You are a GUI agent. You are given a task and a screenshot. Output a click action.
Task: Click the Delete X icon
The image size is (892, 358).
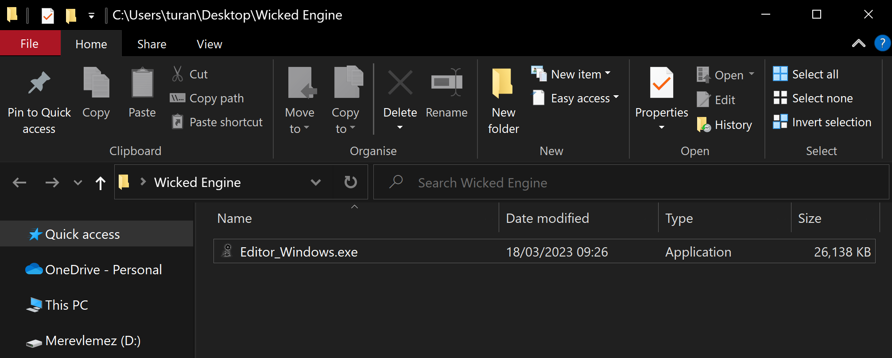400,83
